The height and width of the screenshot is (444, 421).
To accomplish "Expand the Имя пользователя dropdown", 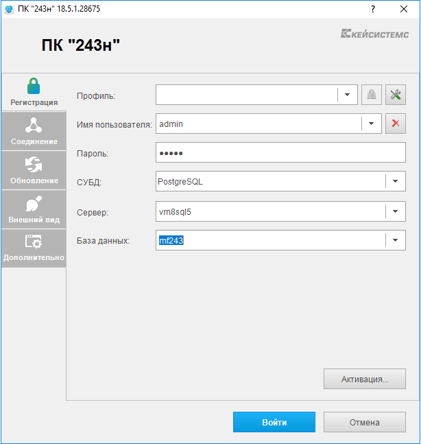I will coord(371,124).
